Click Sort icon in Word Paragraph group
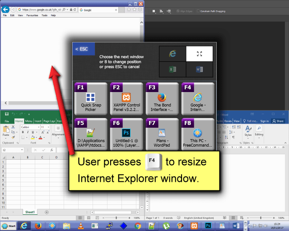 tap(227, 137)
